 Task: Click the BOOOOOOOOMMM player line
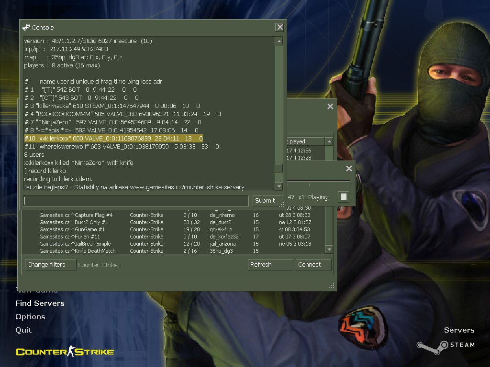(122, 114)
